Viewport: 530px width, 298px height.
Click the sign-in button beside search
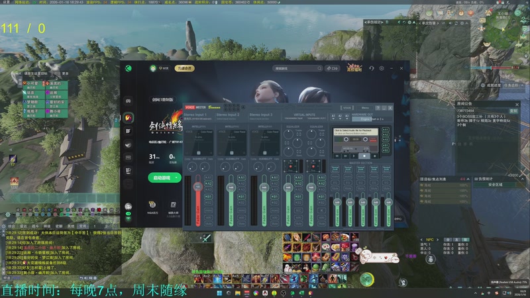coord(333,68)
